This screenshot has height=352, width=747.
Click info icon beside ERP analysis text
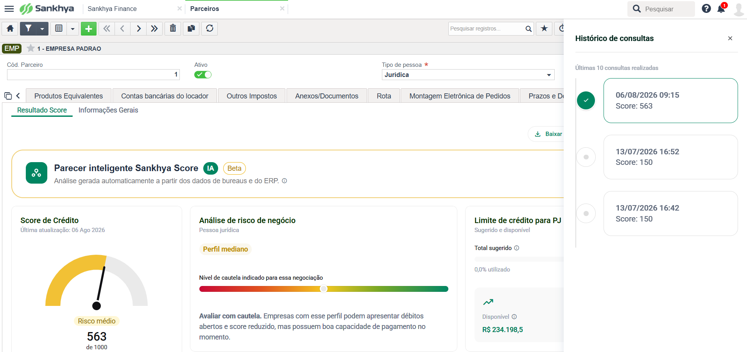coord(285,181)
